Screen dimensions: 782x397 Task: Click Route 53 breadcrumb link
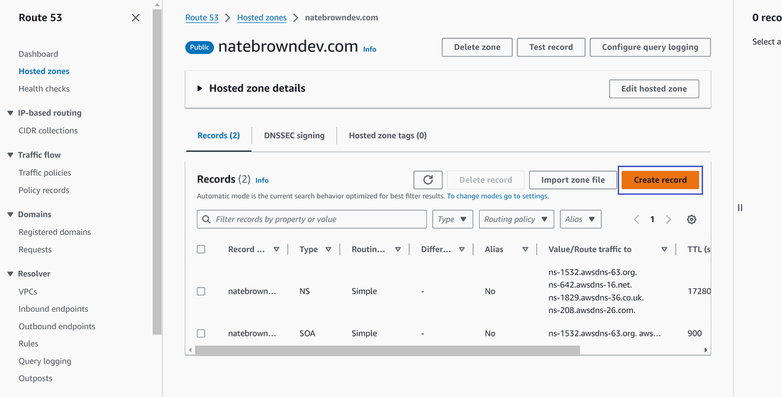point(202,18)
